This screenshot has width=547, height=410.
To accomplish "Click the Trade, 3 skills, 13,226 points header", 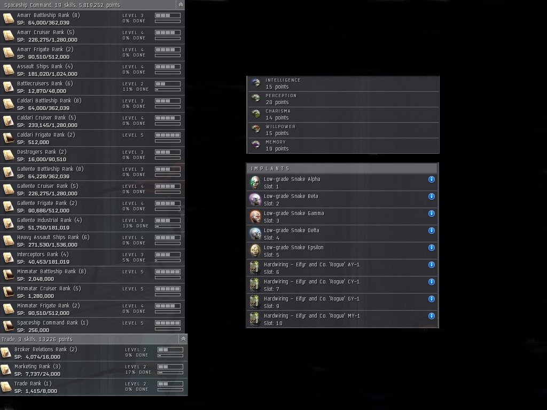I will 93,339.
